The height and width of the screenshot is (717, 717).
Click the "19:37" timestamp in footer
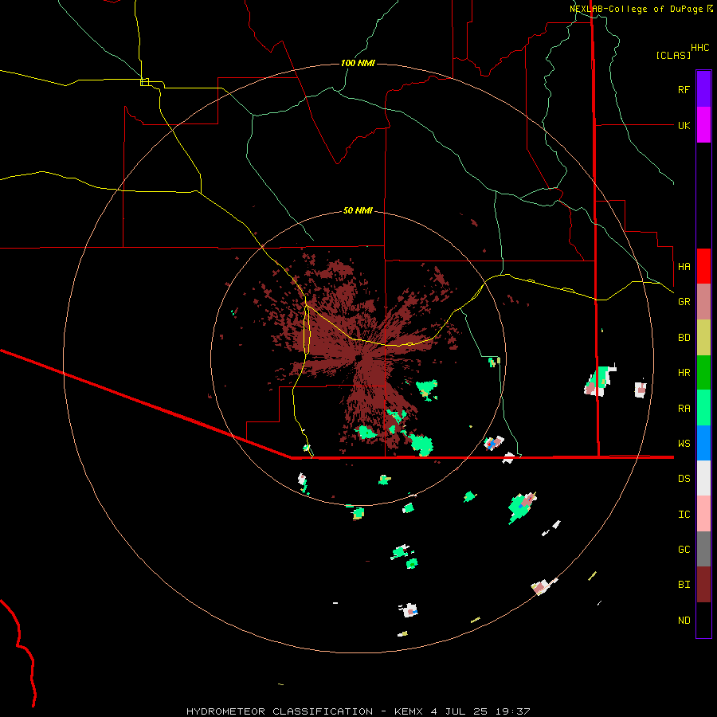(x=513, y=711)
